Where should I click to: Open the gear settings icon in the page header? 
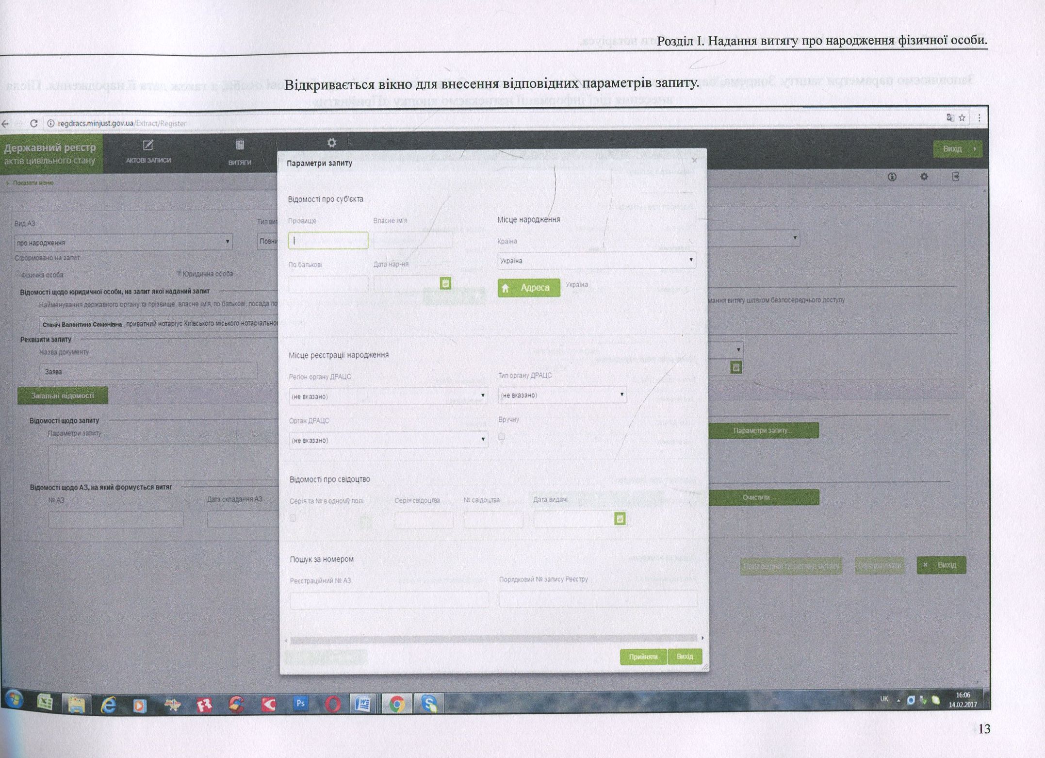coord(924,177)
